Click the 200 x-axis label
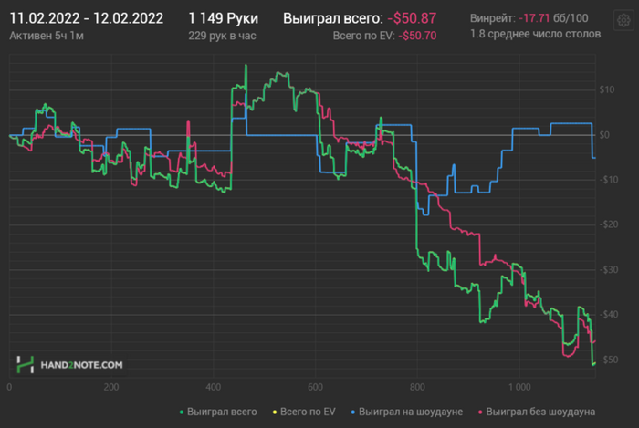Screen dimensions: 639x428 [x=111, y=387]
